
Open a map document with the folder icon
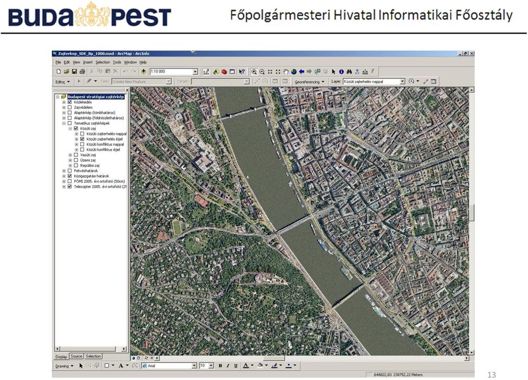(x=67, y=71)
